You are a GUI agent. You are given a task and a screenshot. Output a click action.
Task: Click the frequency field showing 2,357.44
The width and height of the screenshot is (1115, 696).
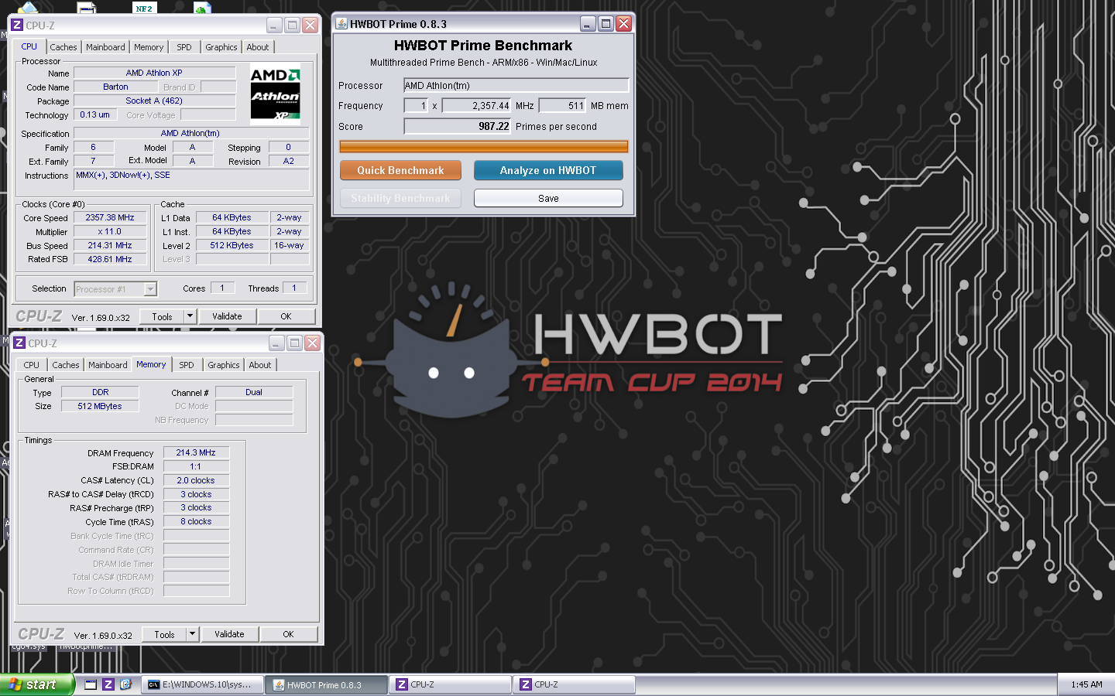477,105
